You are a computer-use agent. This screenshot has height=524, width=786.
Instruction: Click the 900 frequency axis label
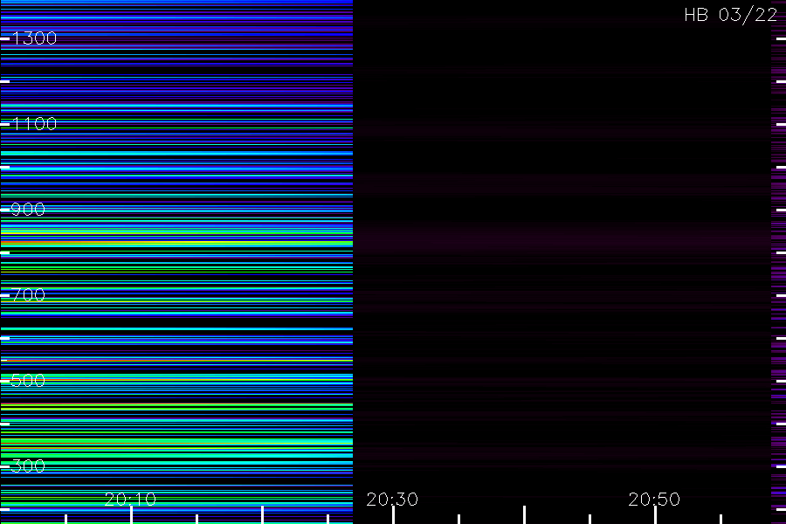coord(28,209)
